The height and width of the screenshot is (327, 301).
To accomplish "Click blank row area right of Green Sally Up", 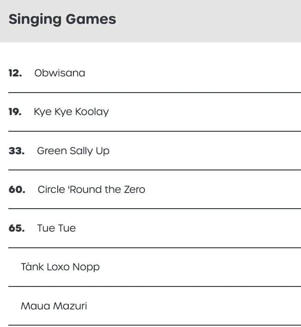I will coord(203,151).
